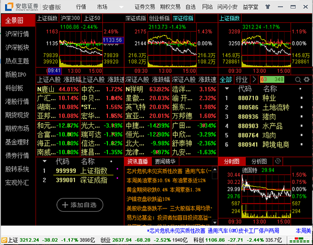Image resolution: width=313 pixels, height=245 pixels.
Task: Select 宏观外汇 in the sidebar
Action: pyautogui.click(x=17, y=183)
